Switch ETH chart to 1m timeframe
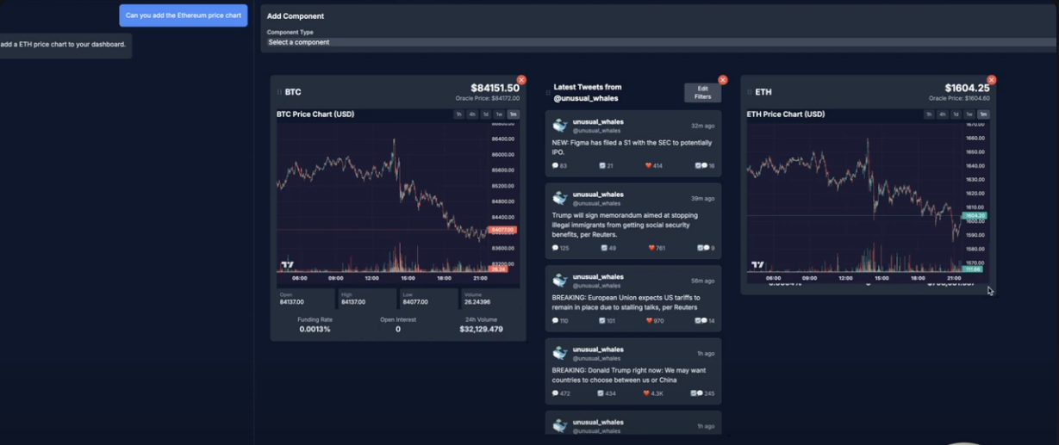The image size is (1059, 445). [x=983, y=114]
